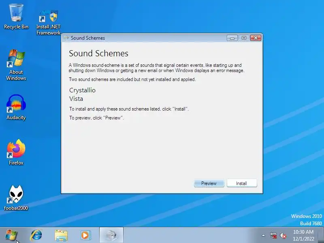The width and height of the screenshot is (324, 243).
Task: Click the Preview button
Action: (209, 183)
